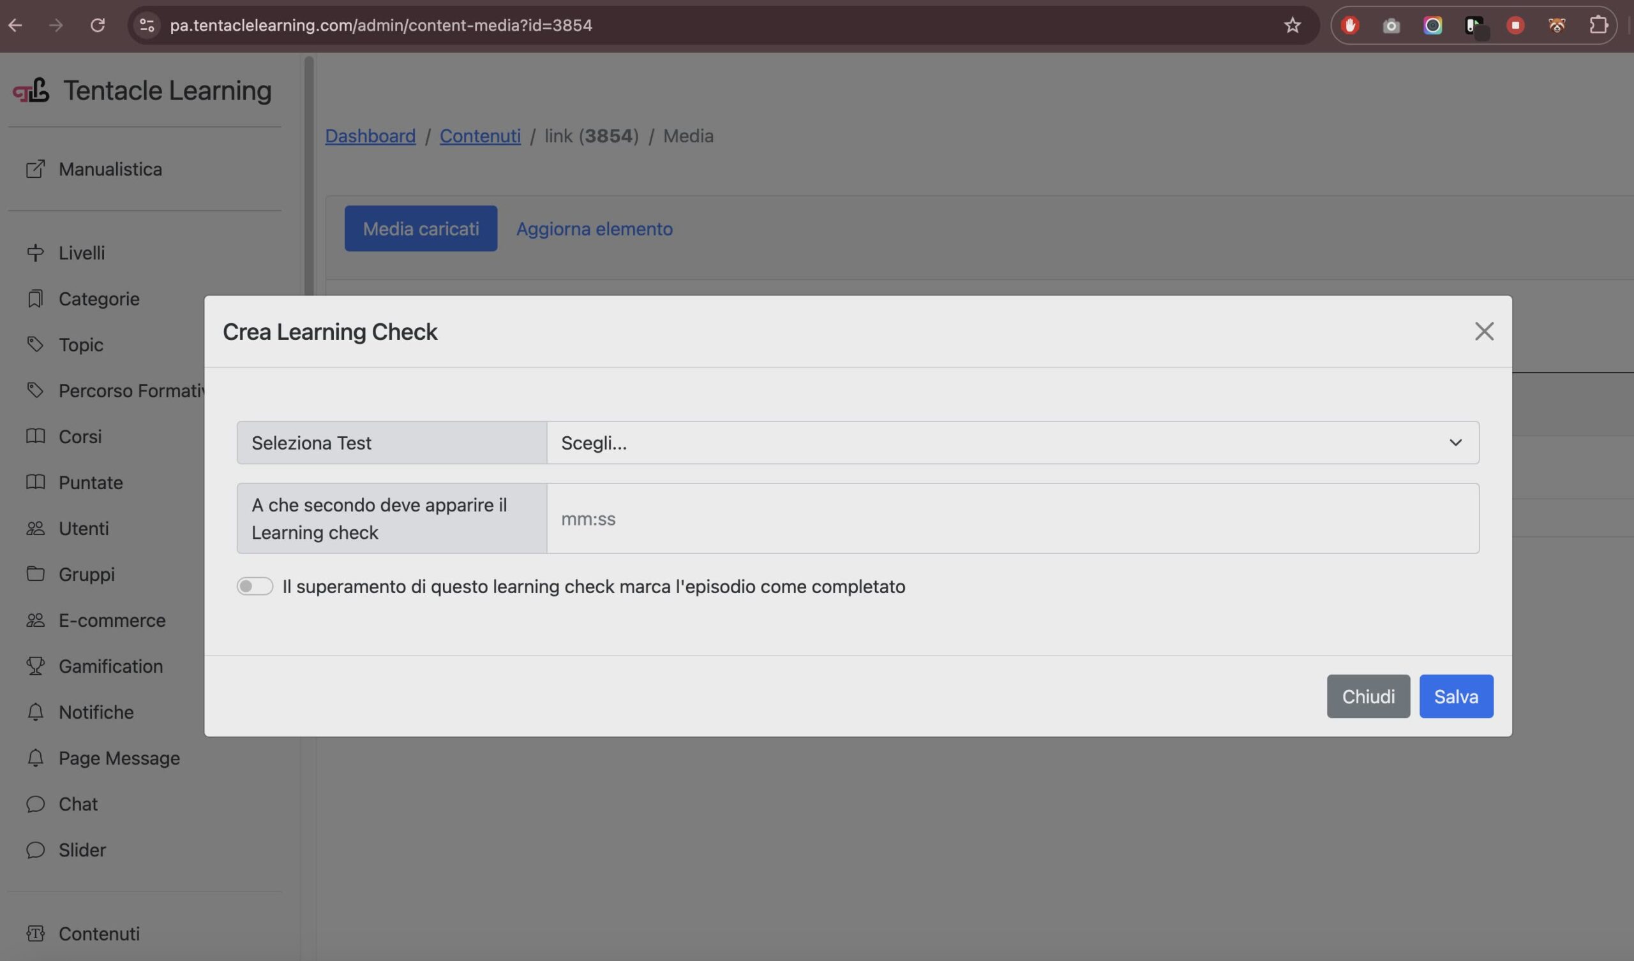Click the Gruppi folder icon
Screen dimensions: 1634x961
36,574
